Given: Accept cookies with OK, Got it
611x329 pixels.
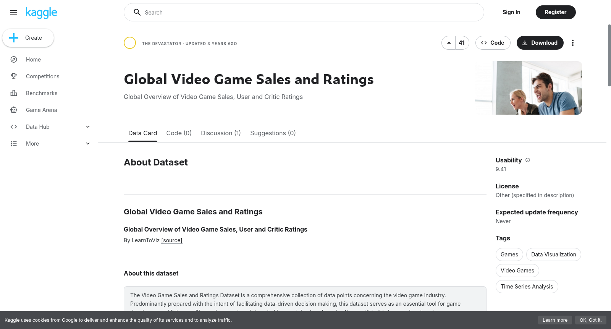Looking at the screenshot, I should coord(590,320).
